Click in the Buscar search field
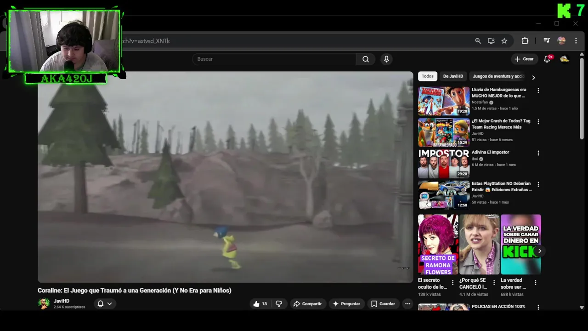Screen dimensions: 588x331 [x=274, y=59]
